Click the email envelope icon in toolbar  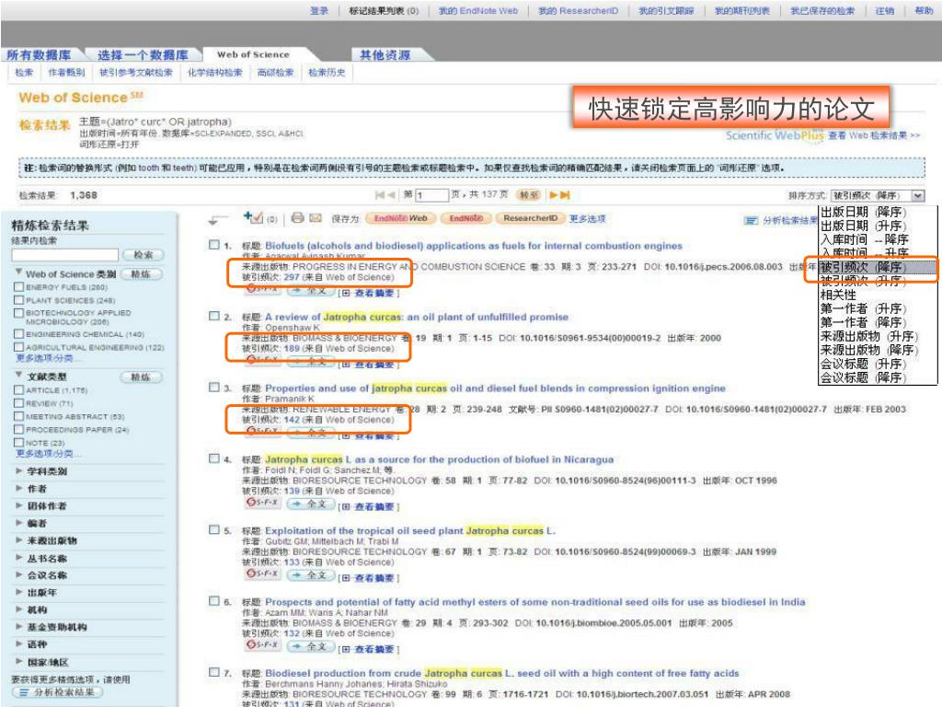click(316, 217)
